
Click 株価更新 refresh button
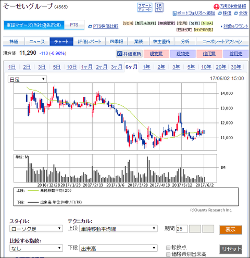129,54
